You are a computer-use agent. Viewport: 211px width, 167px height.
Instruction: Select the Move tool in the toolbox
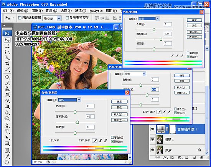[x=7, y=40]
